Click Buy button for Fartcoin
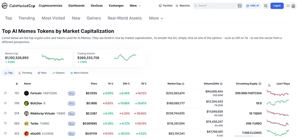Screen dimensions: 298x138 click(72, 93)
